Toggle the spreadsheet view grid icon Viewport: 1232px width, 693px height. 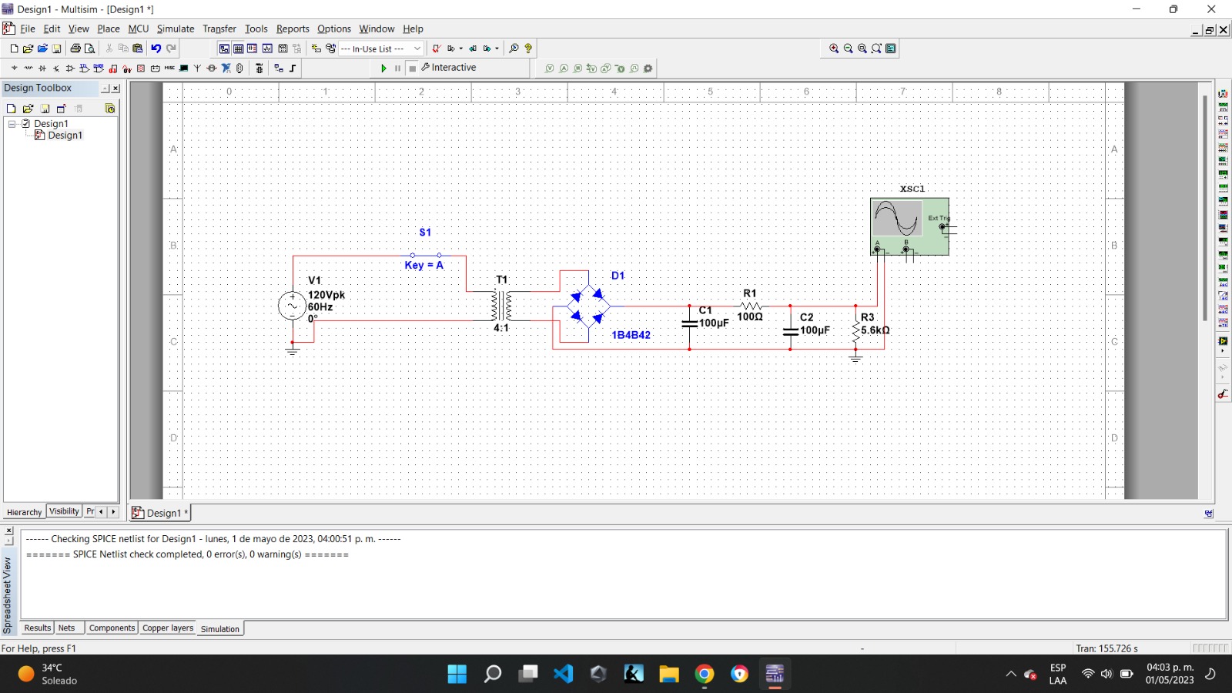(238, 49)
